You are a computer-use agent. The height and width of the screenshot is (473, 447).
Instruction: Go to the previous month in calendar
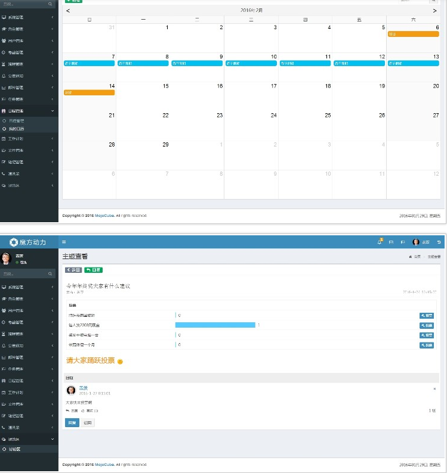[x=67, y=11]
